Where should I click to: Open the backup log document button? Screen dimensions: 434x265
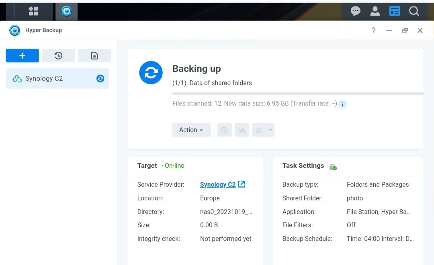[x=94, y=55]
